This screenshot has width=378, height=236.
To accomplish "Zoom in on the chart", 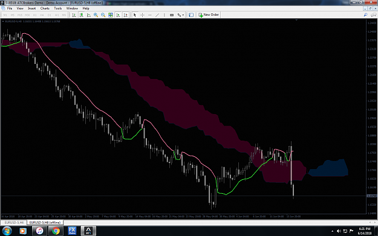I will [96, 15].
